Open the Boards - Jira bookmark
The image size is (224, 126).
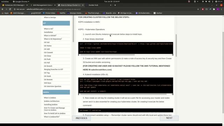[110, 13]
